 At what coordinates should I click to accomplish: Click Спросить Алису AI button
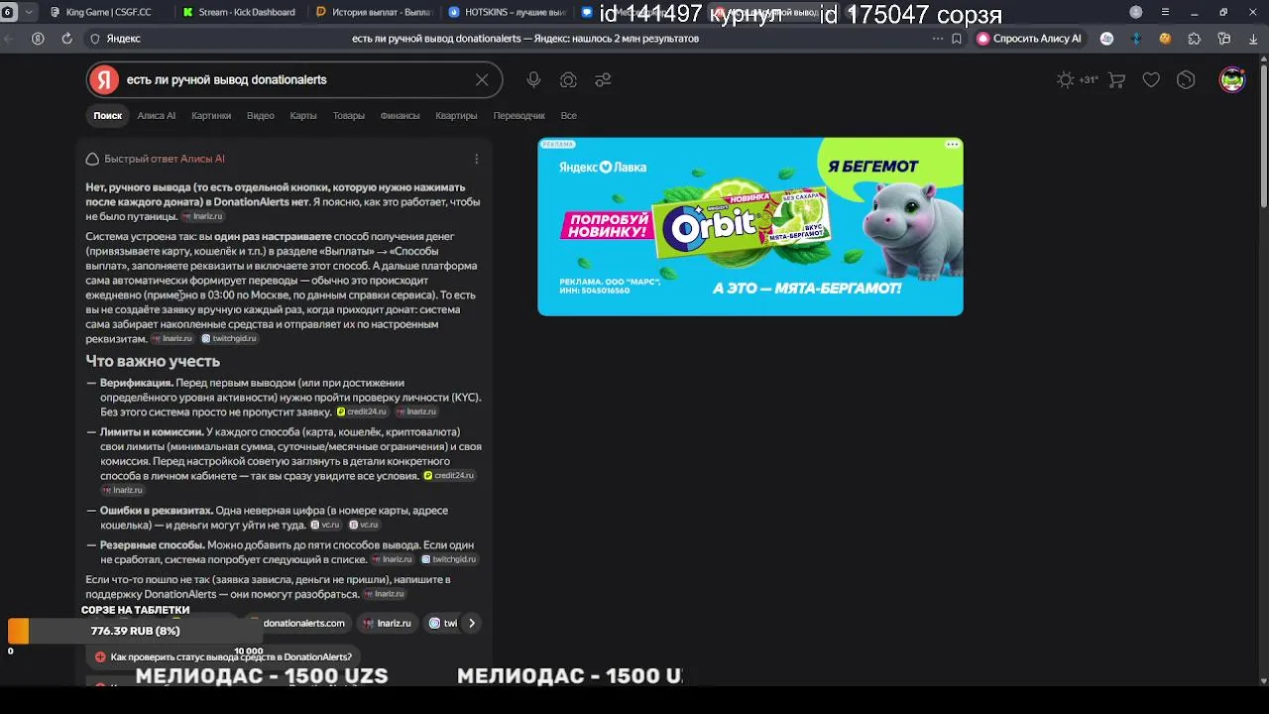click(1029, 39)
